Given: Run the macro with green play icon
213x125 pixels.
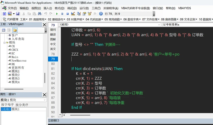Looking at the screenshot, I should (x=57, y=14).
